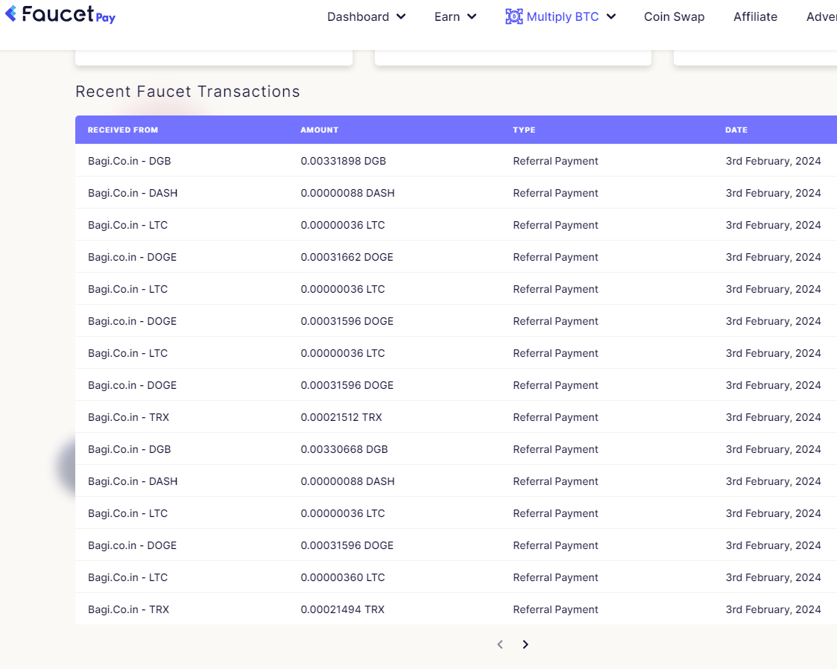837x669 pixels.
Task: Go to previous transactions page arrow
Action: tap(500, 644)
